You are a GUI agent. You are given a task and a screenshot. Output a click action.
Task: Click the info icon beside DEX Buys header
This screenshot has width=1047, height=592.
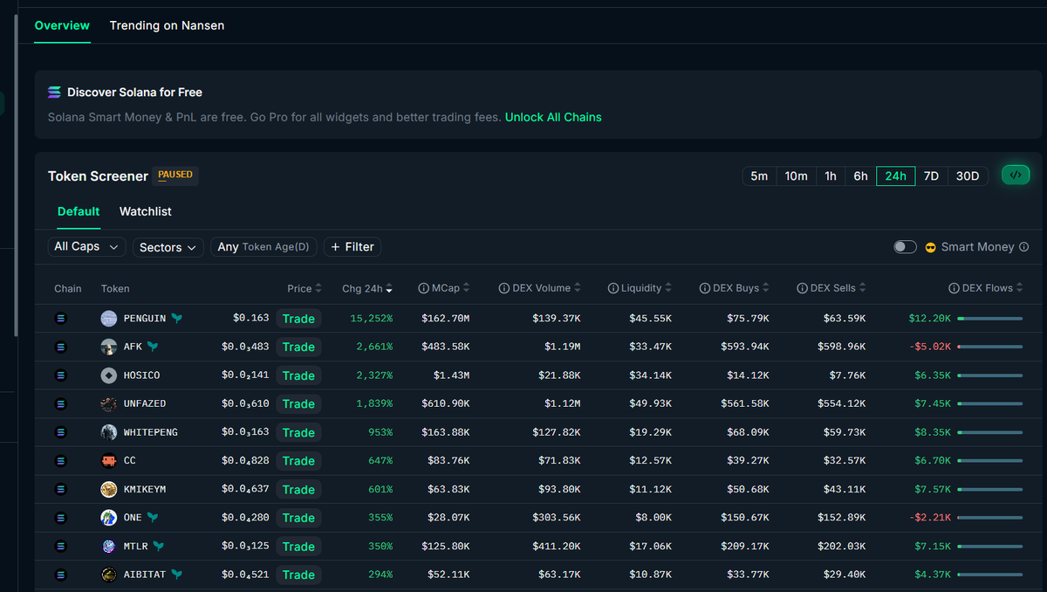point(704,288)
